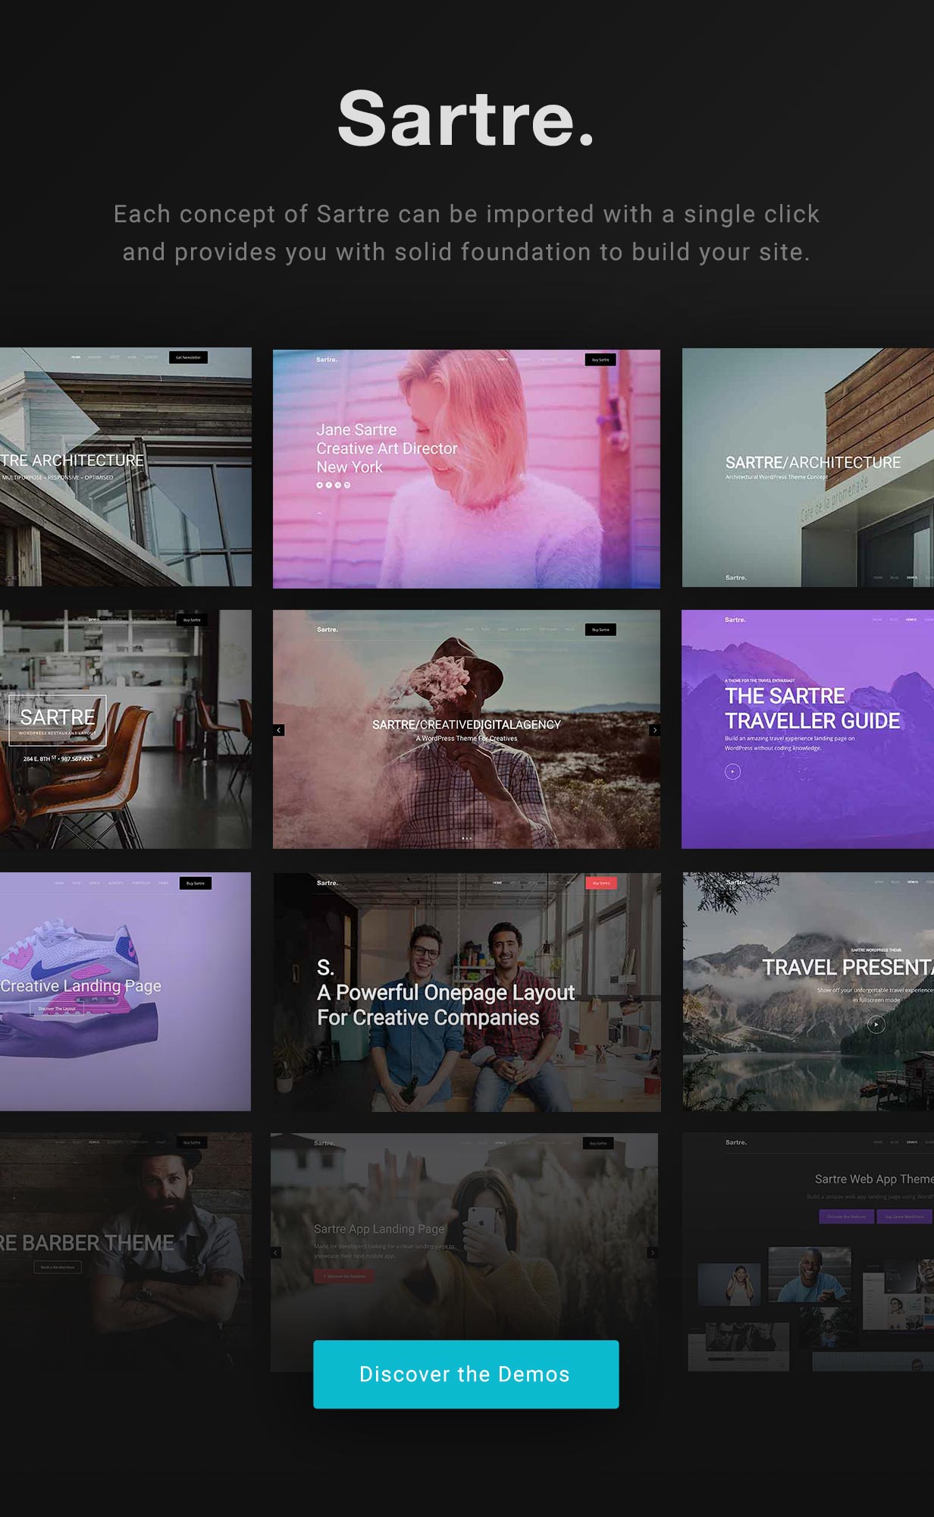Click the Sartre. logo in Traveller Guide demo
This screenshot has width=934, height=1517.
(735, 620)
